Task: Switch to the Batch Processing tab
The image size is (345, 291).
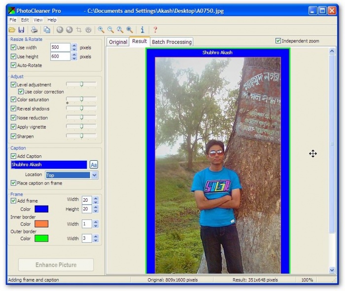Action: [172, 42]
